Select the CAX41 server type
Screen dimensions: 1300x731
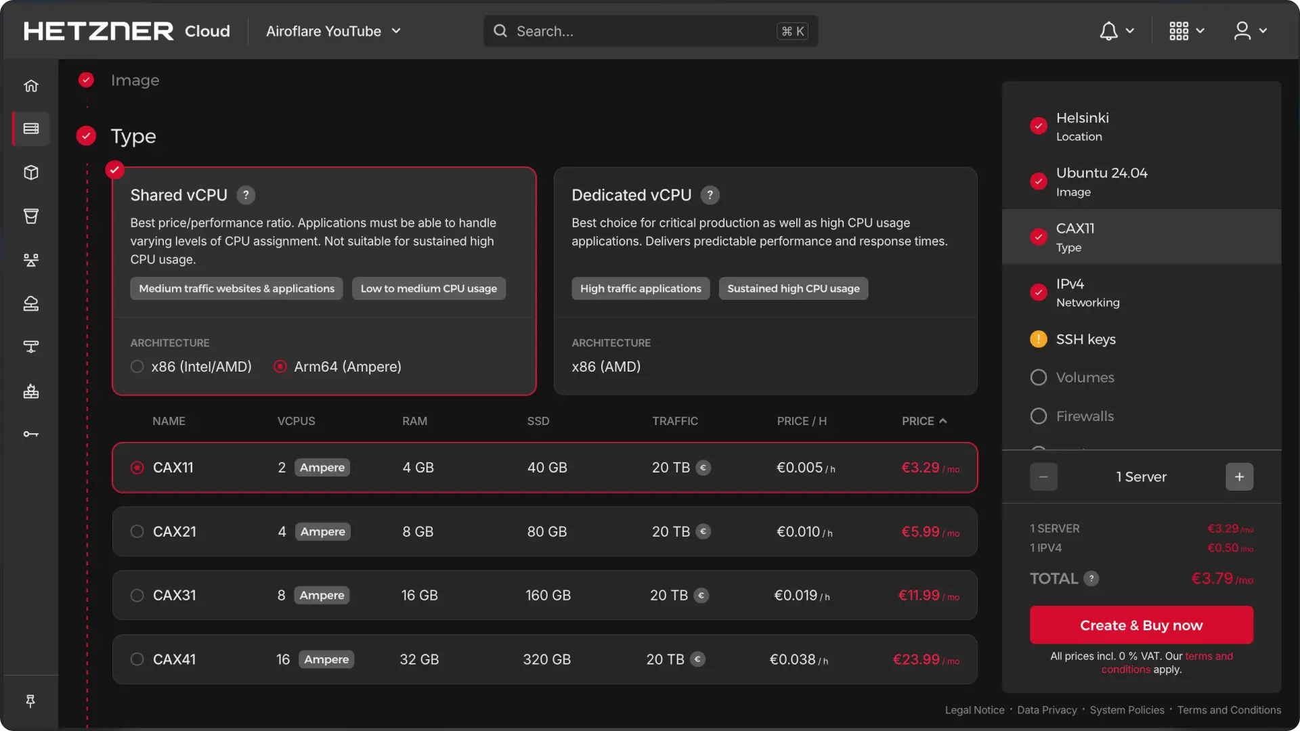pos(137,659)
